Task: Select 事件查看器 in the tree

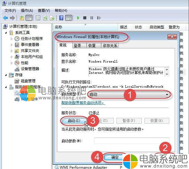Action: (x=30, y=45)
